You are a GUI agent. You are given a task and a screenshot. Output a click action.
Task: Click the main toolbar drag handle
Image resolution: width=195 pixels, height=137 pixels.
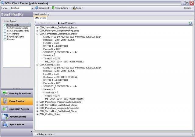click(2, 8)
